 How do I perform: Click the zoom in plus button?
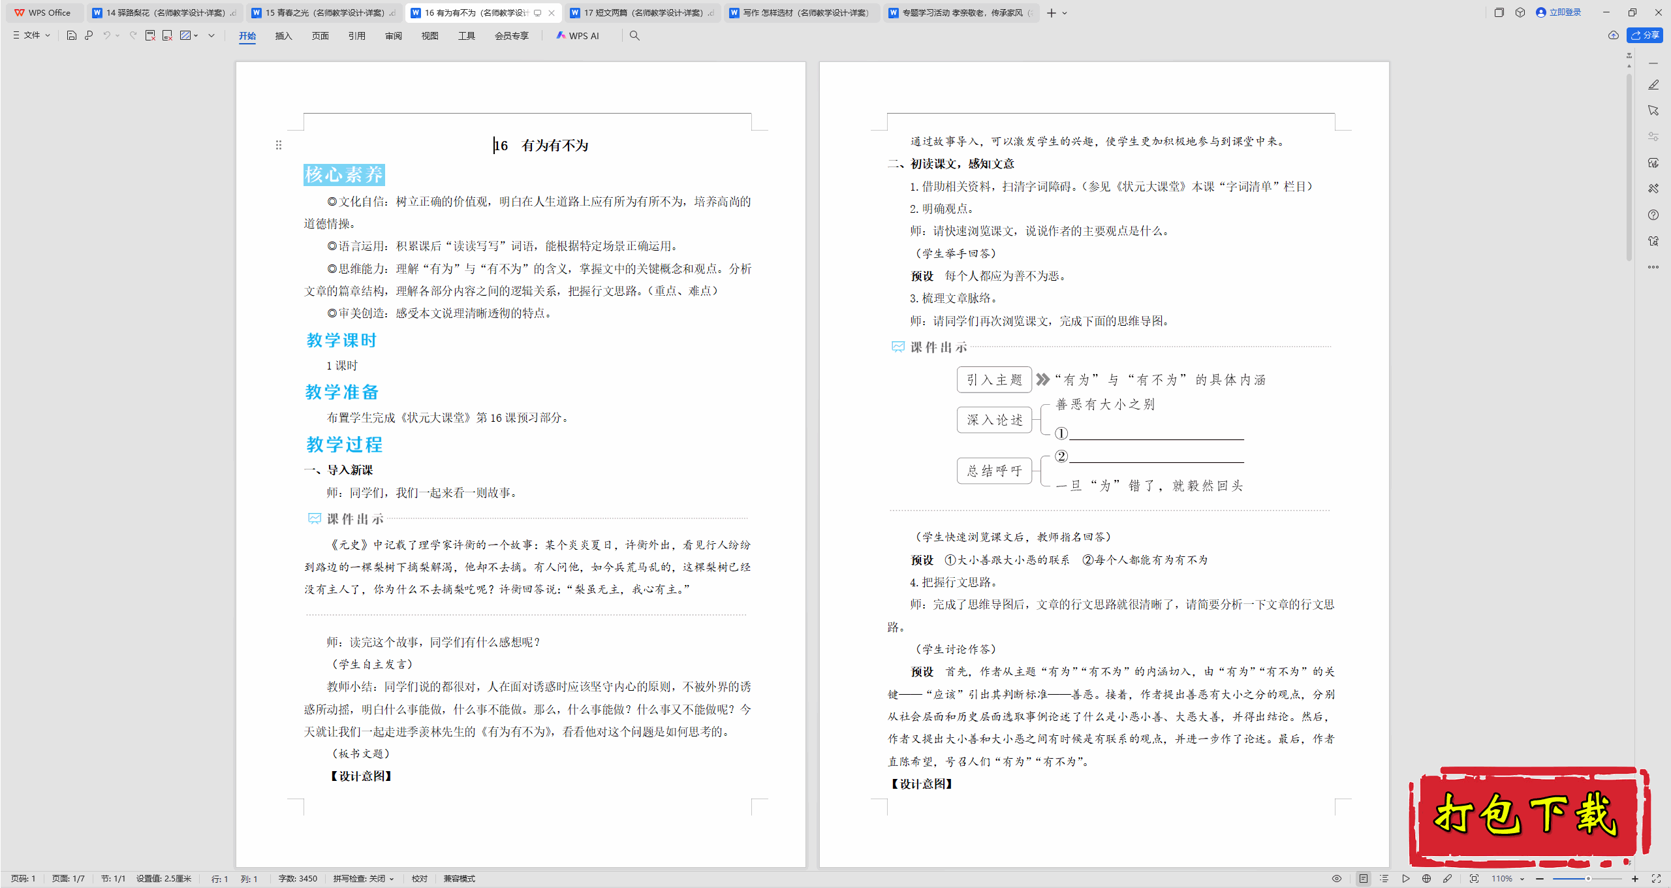tap(1634, 879)
